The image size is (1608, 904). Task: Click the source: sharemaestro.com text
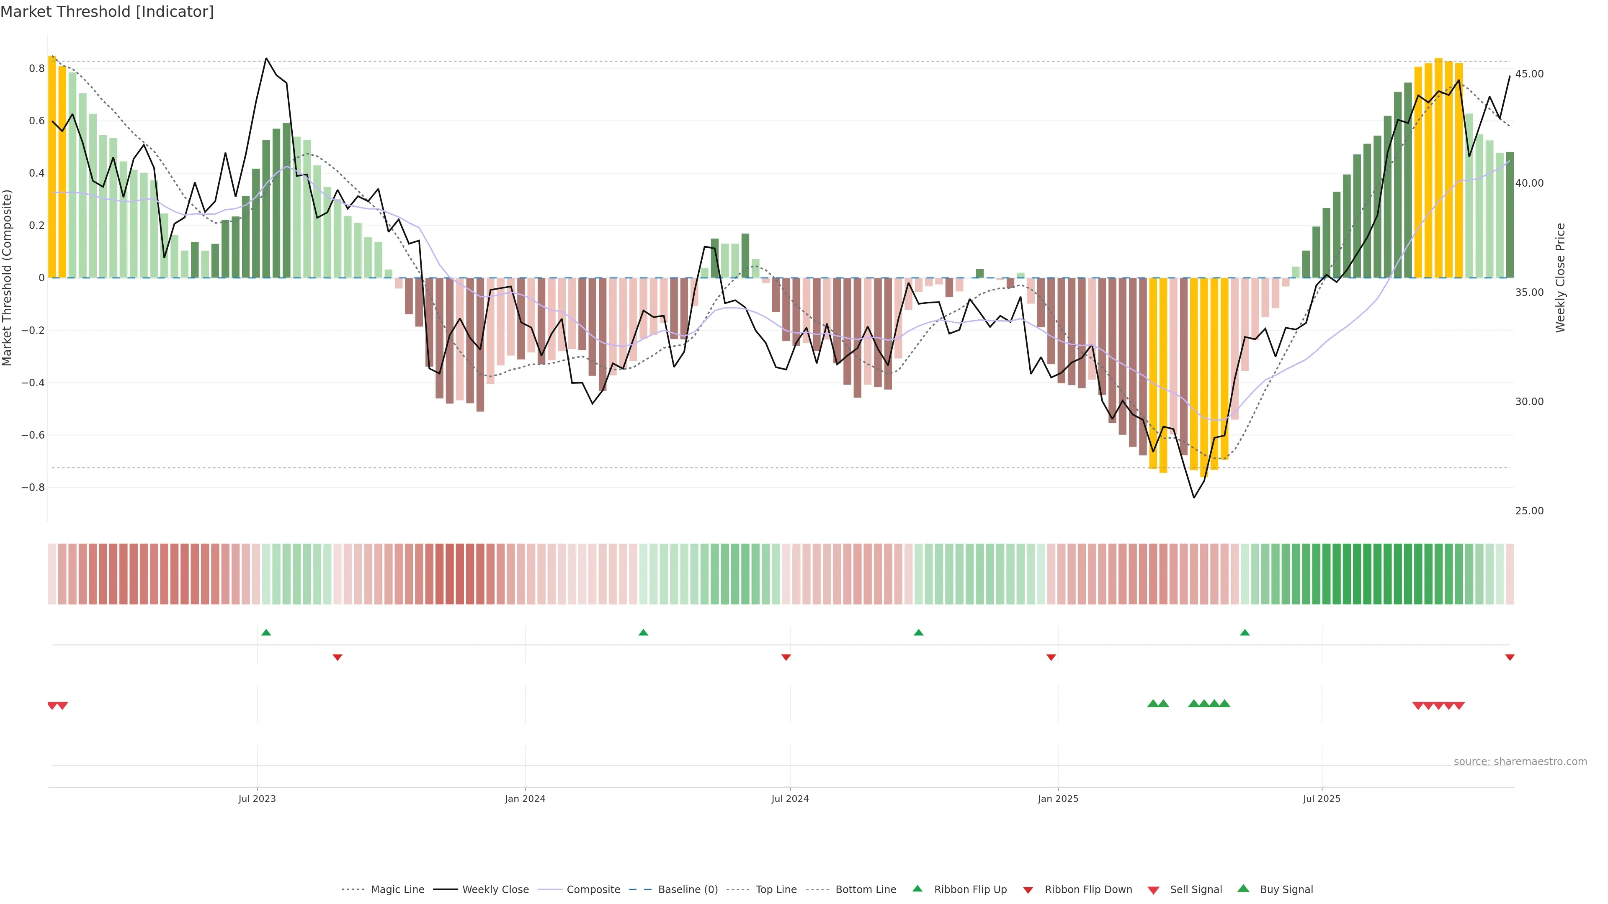pyautogui.click(x=1520, y=761)
